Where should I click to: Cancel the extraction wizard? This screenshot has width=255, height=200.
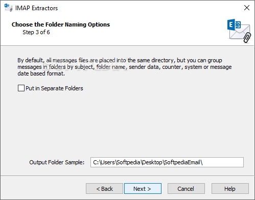186,189
